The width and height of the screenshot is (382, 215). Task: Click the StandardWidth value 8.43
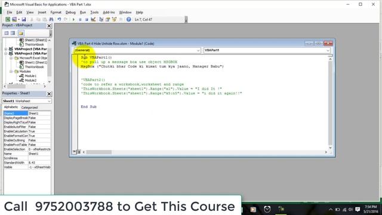pyautogui.click(x=39, y=162)
